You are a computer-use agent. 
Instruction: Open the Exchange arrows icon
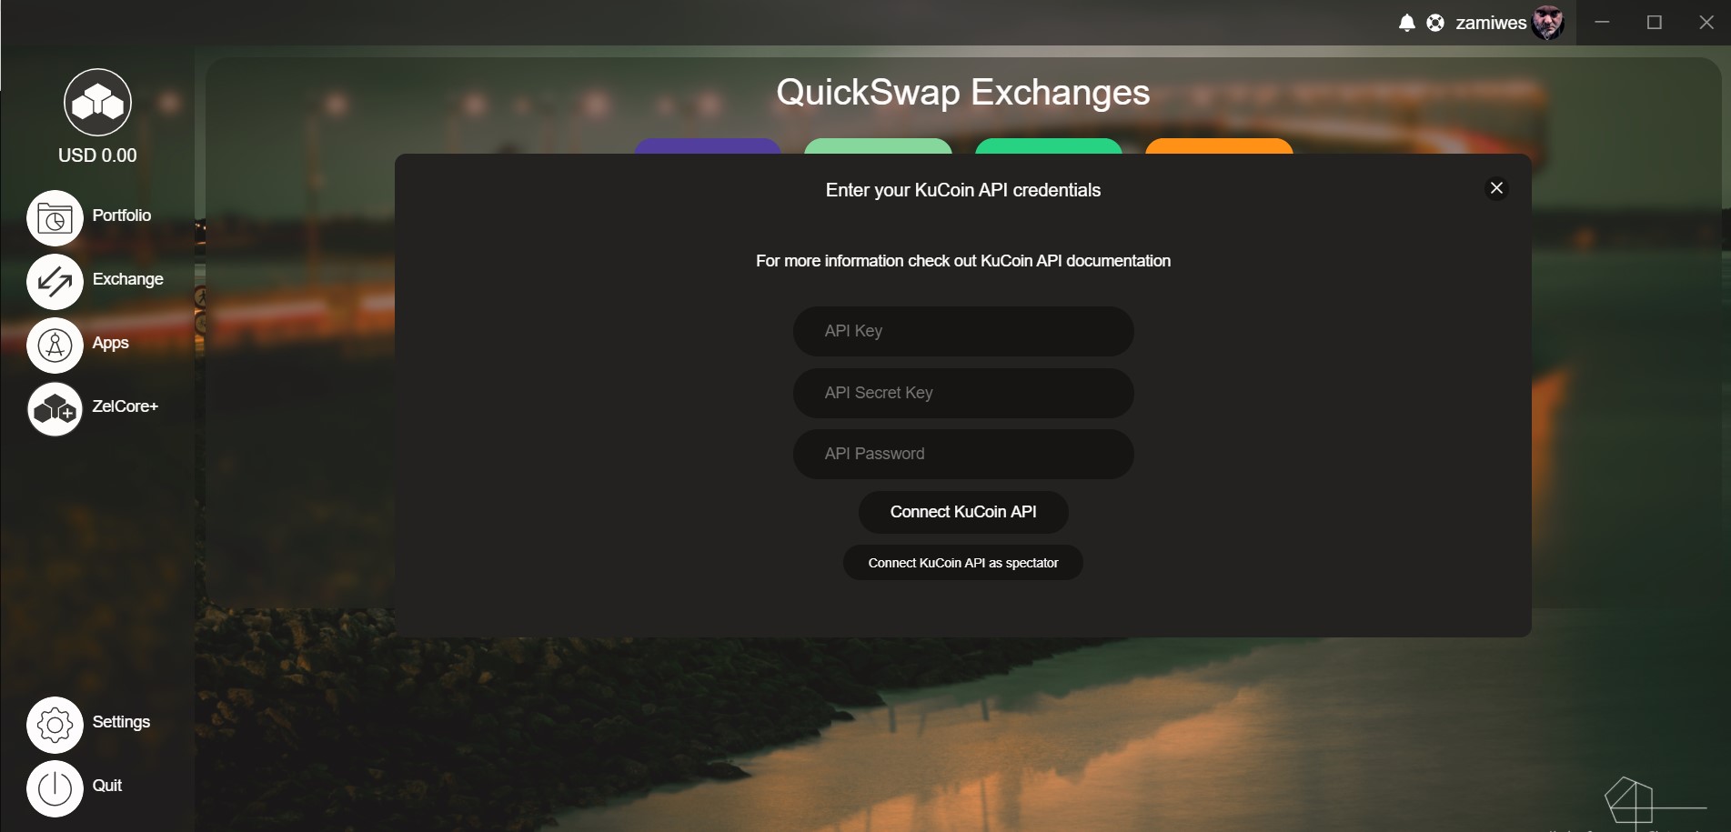[x=55, y=282]
